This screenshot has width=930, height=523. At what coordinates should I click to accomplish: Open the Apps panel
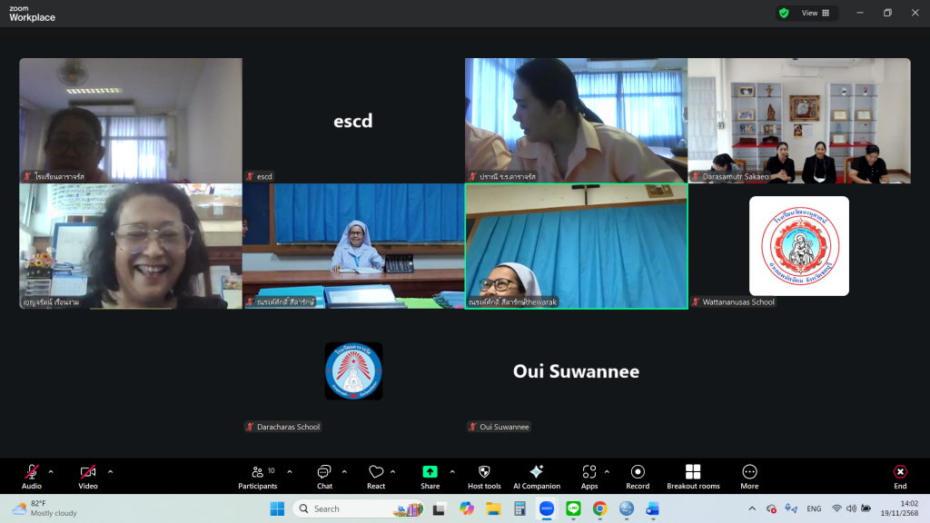[589, 476]
